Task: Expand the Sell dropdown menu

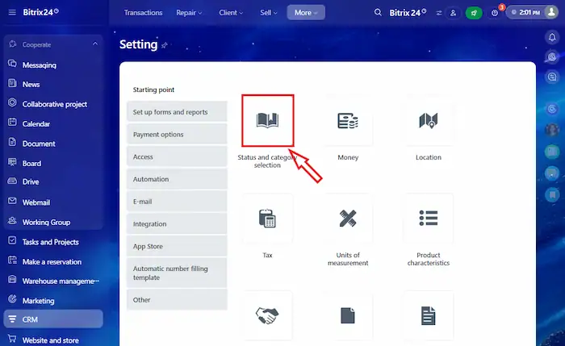Action: [269, 13]
